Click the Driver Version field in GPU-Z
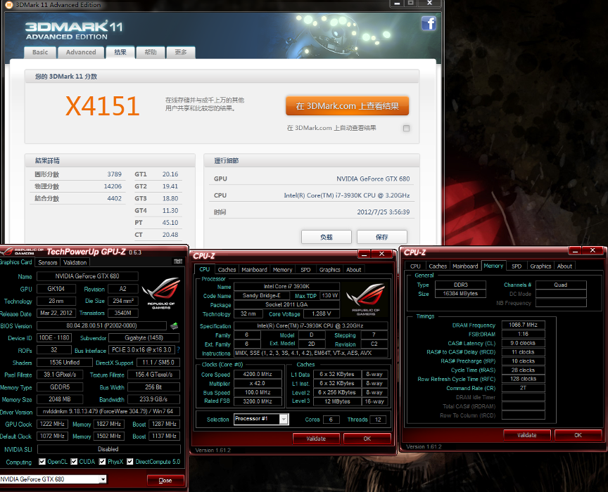Viewport: 608px width, 492px height. [108, 411]
